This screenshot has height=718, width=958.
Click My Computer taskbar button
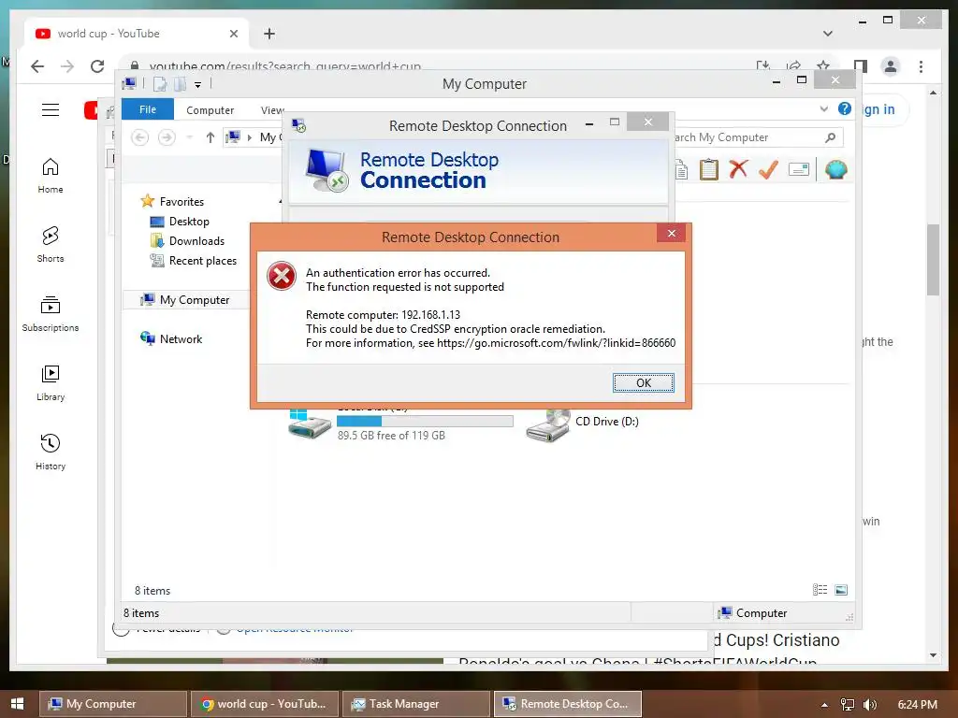point(112,703)
